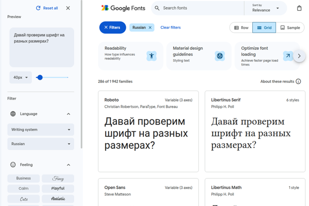This screenshot has height=206, width=309.
Task: Click the Optimize font loading arrow icon
Action: [x=288, y=56]
